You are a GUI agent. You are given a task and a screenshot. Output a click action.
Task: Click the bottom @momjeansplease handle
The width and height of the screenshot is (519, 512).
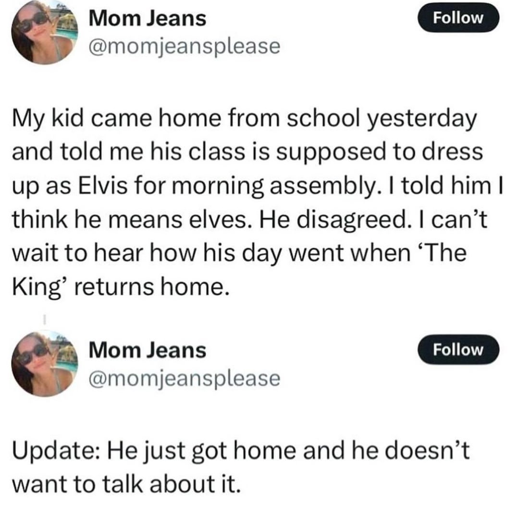(184, 379)
